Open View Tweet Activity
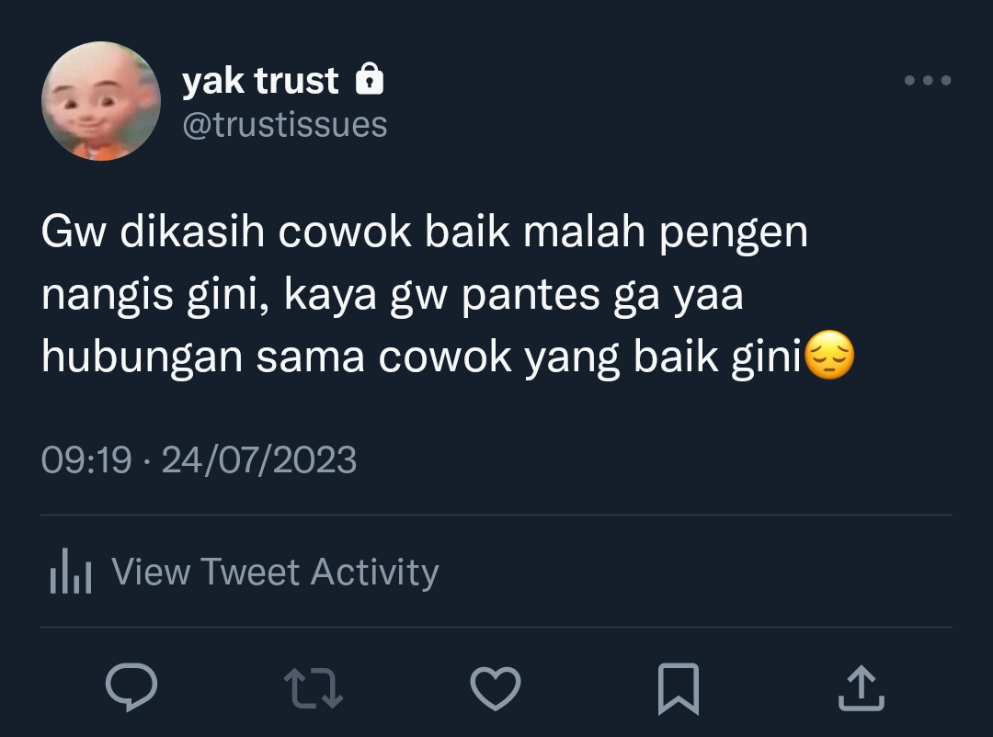Viewport: 993px width, 737px height. click(276, 572)
